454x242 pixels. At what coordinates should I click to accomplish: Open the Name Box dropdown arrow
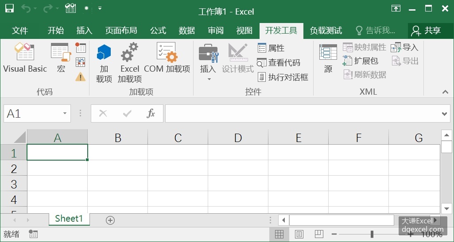pos(65,113)
